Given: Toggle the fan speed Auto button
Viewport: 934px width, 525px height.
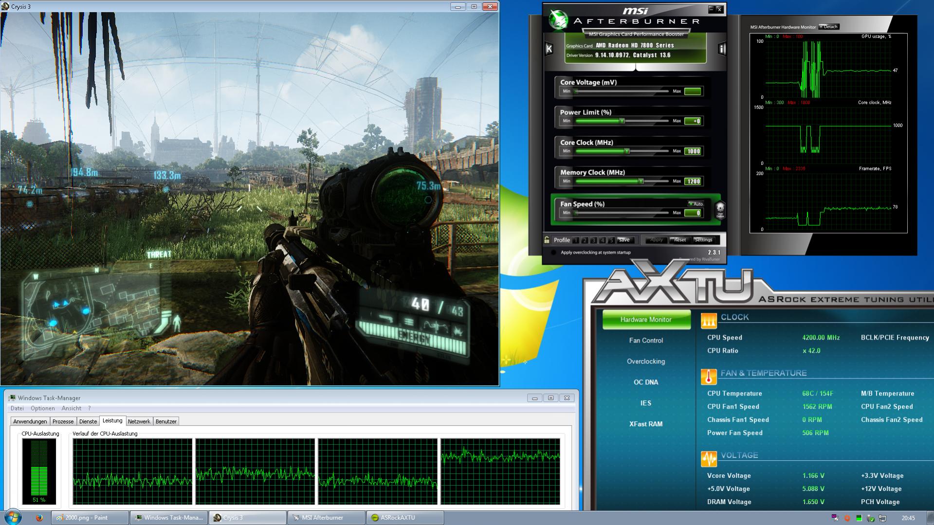Looking at the screenshot, I should click(x=696, y=204).
